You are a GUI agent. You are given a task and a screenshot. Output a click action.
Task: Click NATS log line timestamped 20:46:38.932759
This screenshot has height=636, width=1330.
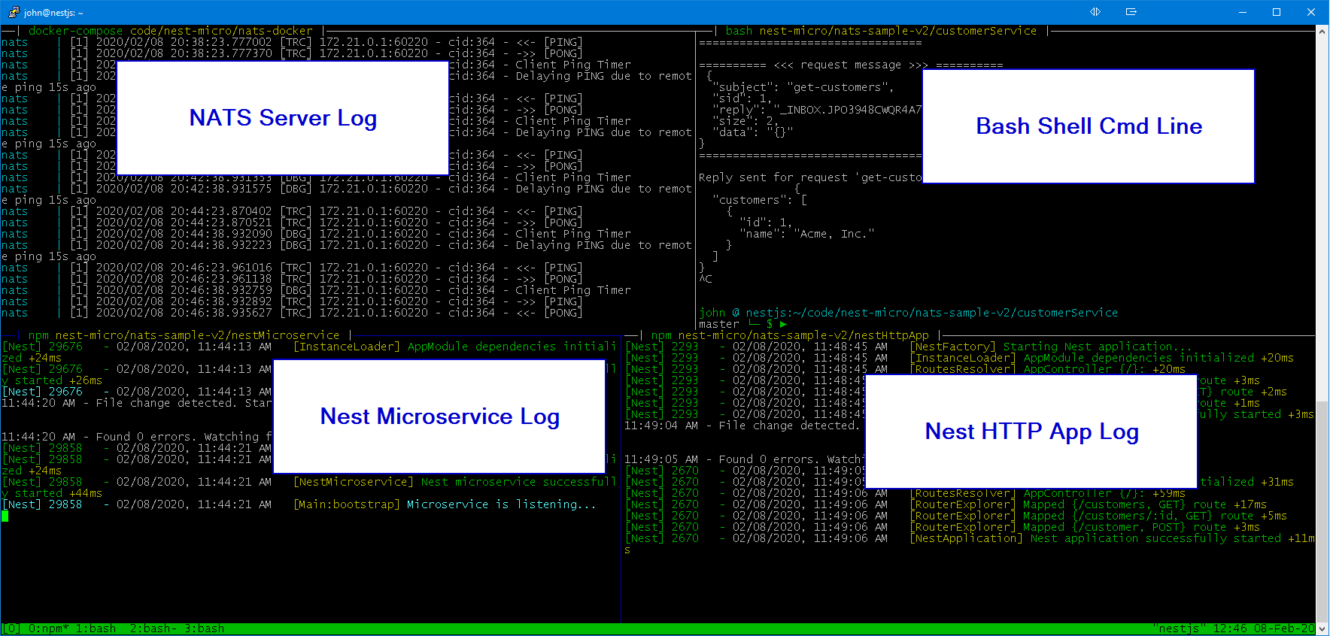pos(316,290)
